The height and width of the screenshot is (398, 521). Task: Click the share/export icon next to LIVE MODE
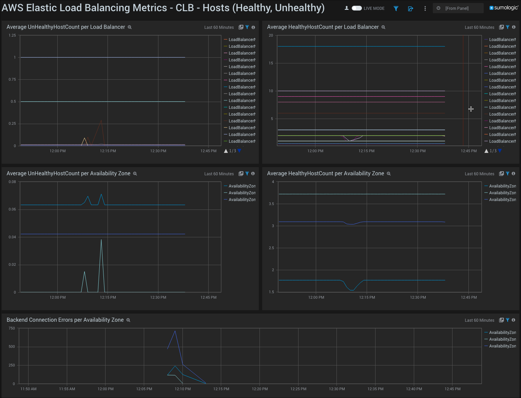coord(410,8)
